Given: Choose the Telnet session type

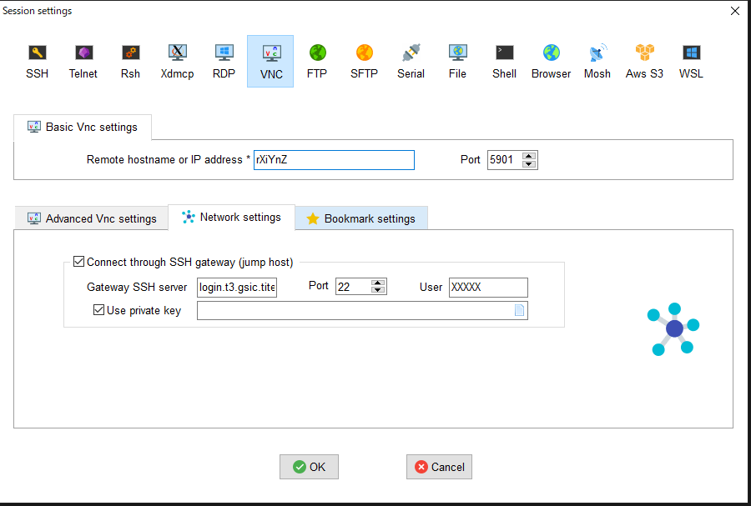Looking at the screenshot, I should 83,62.
